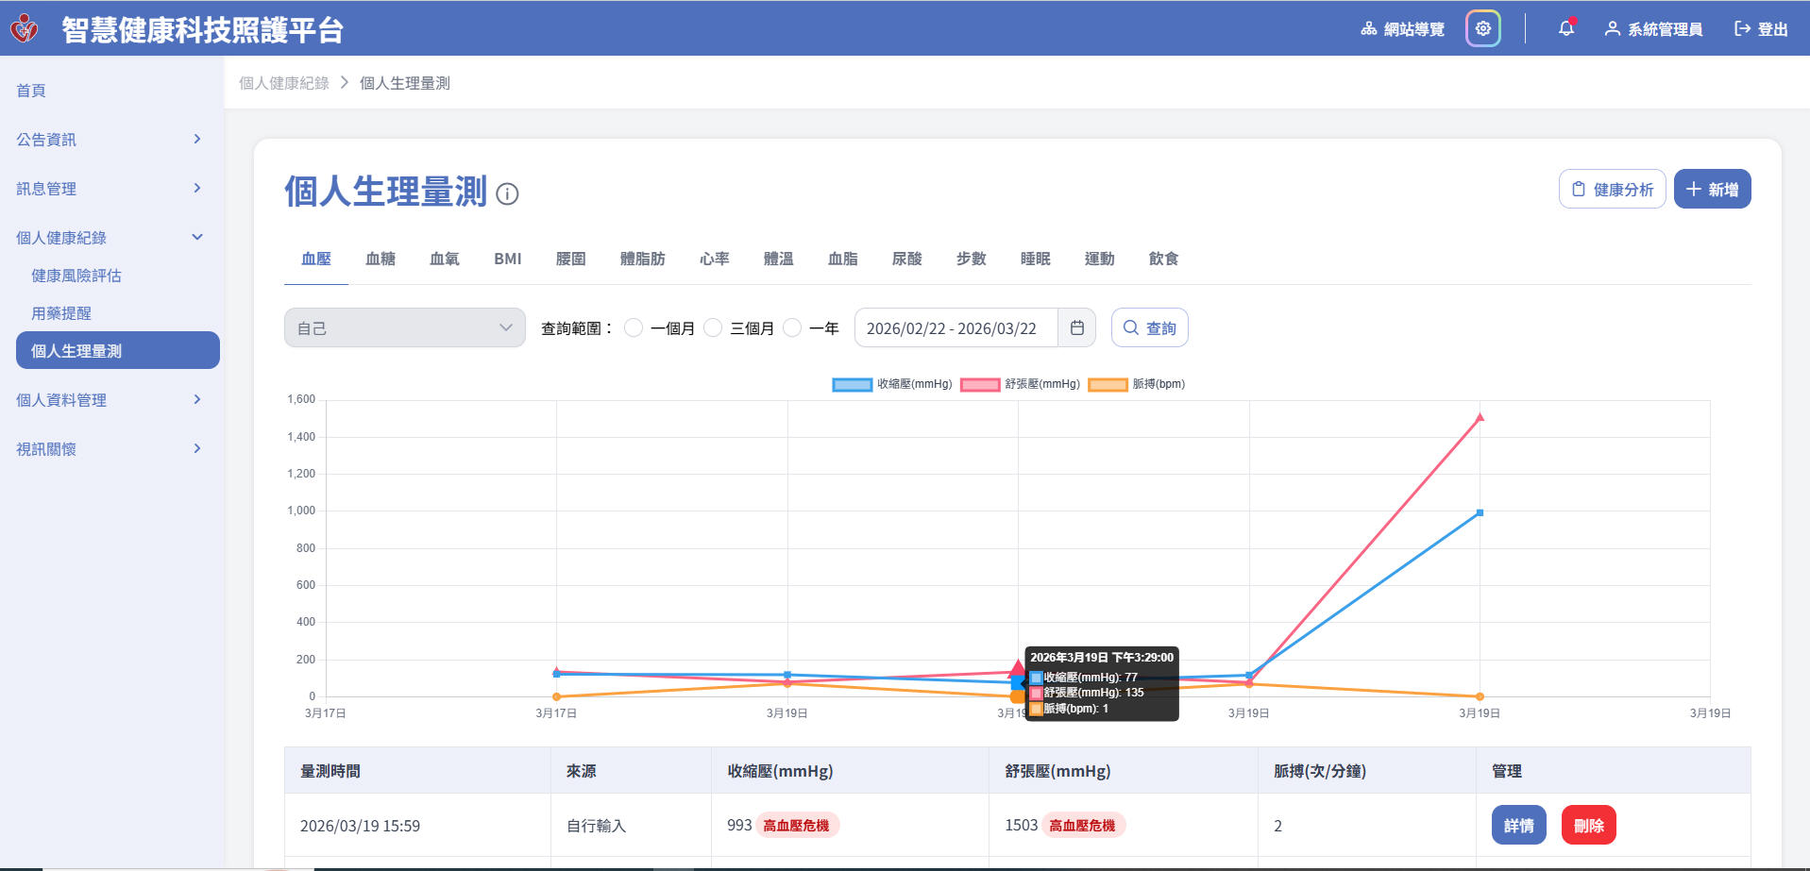
Task: Click the 新增 button
Action: [1712, 190]
